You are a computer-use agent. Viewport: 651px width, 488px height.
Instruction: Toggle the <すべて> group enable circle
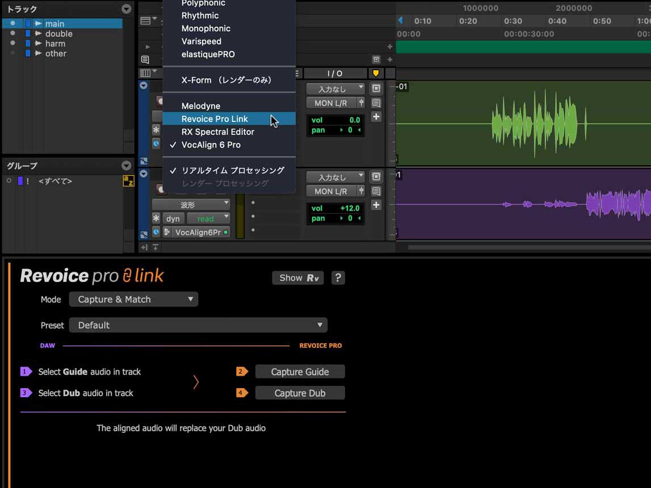coord(9,181)
